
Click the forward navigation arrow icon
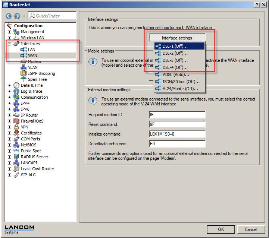coord(17,16)
